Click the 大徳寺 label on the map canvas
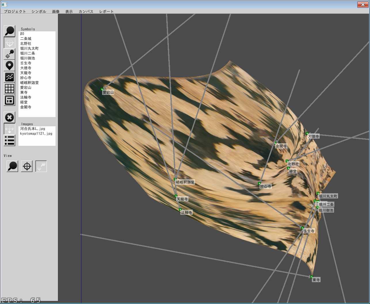This screenshot has height=304, width=370. [313, 136]
